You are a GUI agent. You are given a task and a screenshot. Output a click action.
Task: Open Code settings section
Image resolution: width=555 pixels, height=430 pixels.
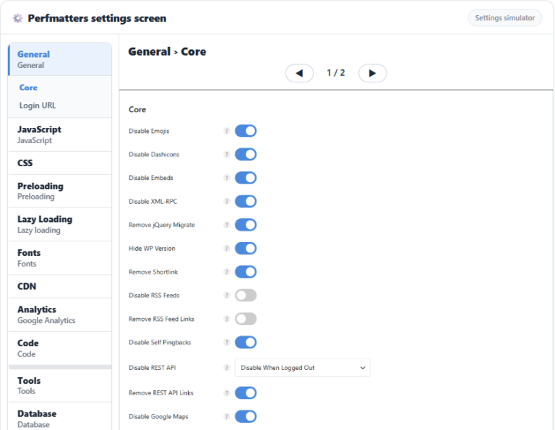tap(60, 348)
